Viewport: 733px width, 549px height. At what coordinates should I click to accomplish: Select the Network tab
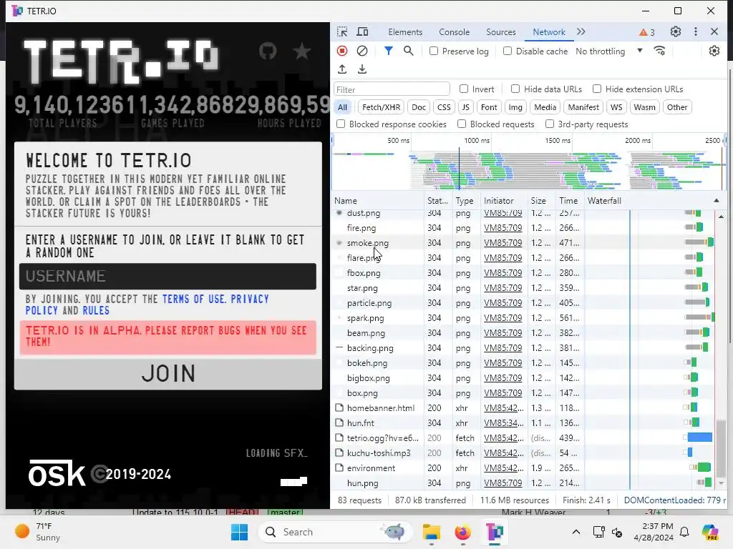tap(549, 31)
